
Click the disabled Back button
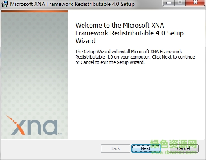point(116,148)
